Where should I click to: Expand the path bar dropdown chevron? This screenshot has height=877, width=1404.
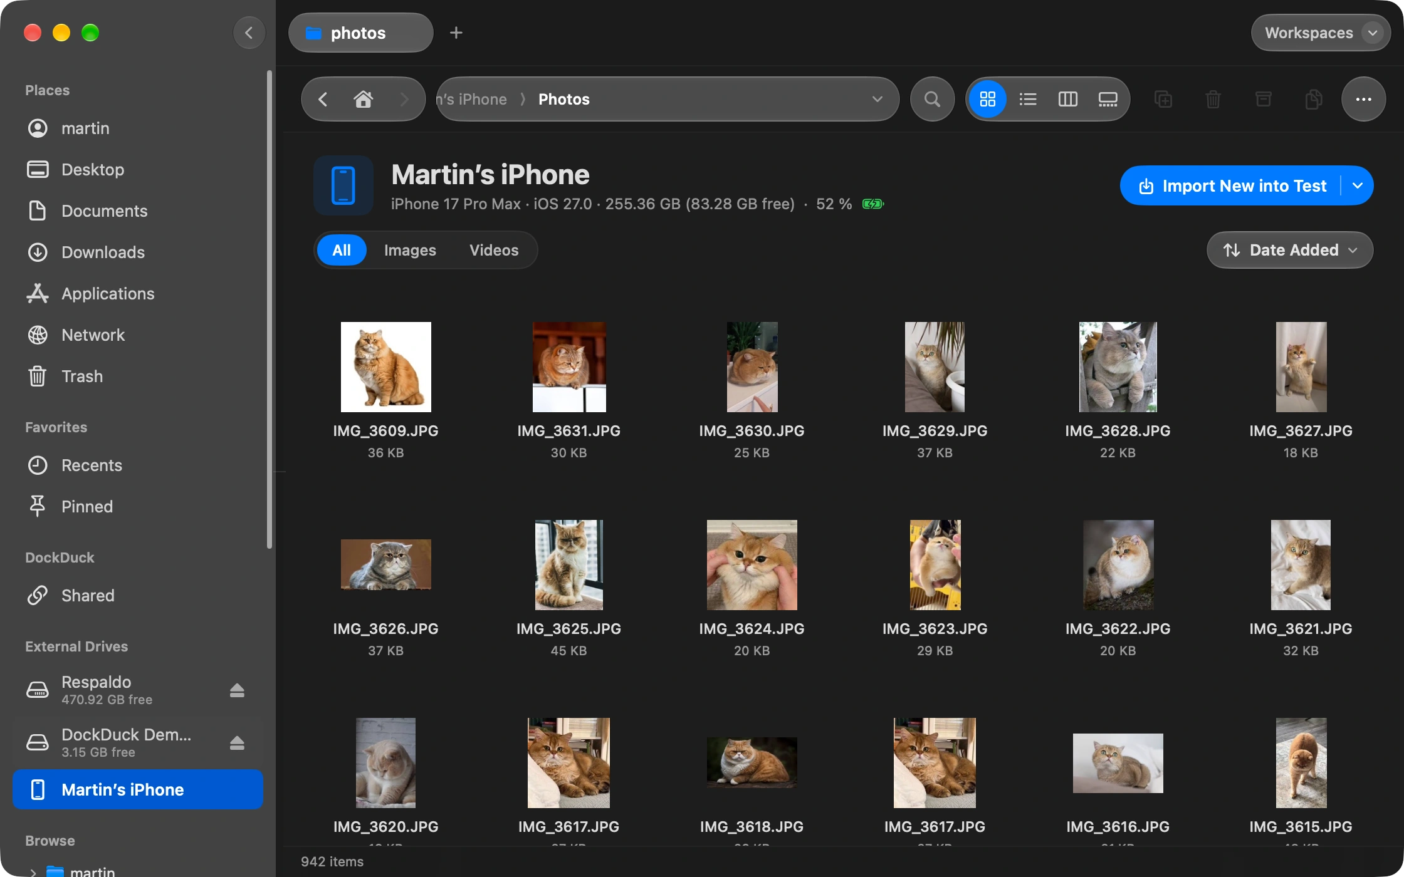coord(877,99)
